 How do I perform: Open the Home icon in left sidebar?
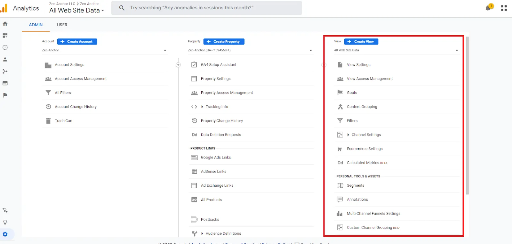pyautogui.click(x=5, y=24)
